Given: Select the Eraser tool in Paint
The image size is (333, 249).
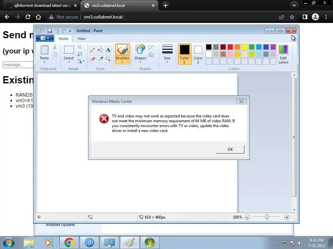Looking at the screenshot, I should tap(93, 59).
